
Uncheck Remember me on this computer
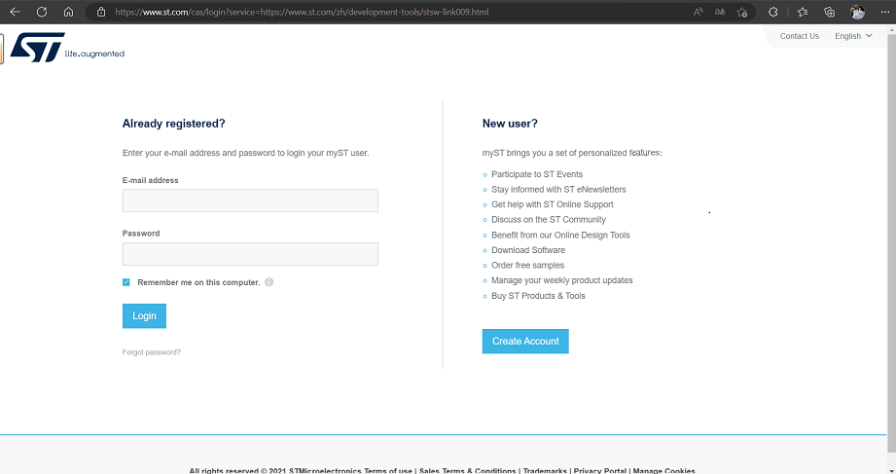(126, 282)
